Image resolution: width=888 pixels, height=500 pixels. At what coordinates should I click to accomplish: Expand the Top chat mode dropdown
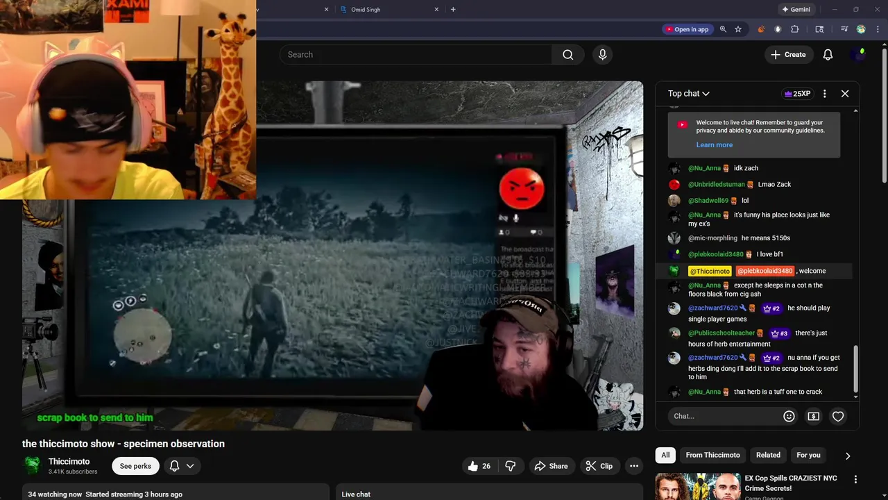click(x=688, y=93)
